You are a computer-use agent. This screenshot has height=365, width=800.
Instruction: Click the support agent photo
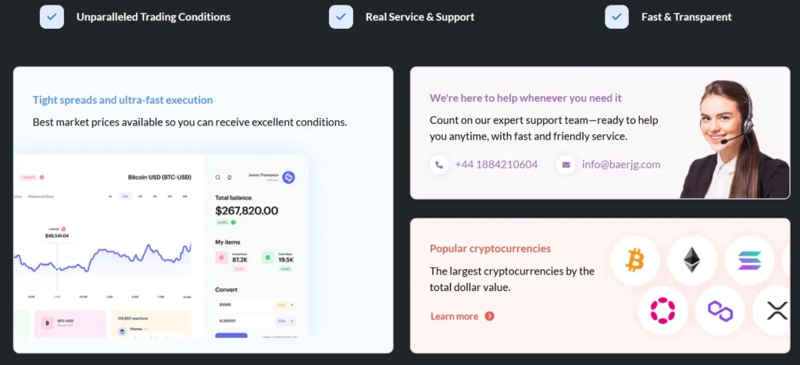click(x=733, y=140)
